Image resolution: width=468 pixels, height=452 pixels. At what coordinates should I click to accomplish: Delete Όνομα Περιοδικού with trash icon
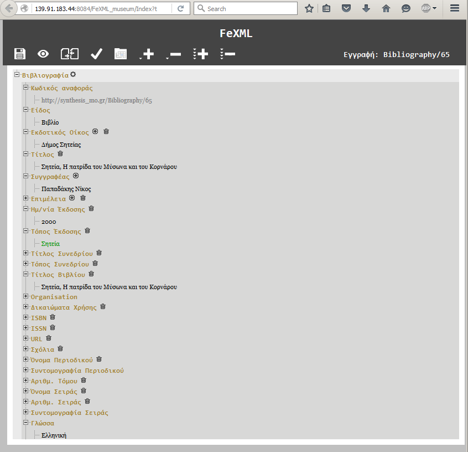point(99,359)
